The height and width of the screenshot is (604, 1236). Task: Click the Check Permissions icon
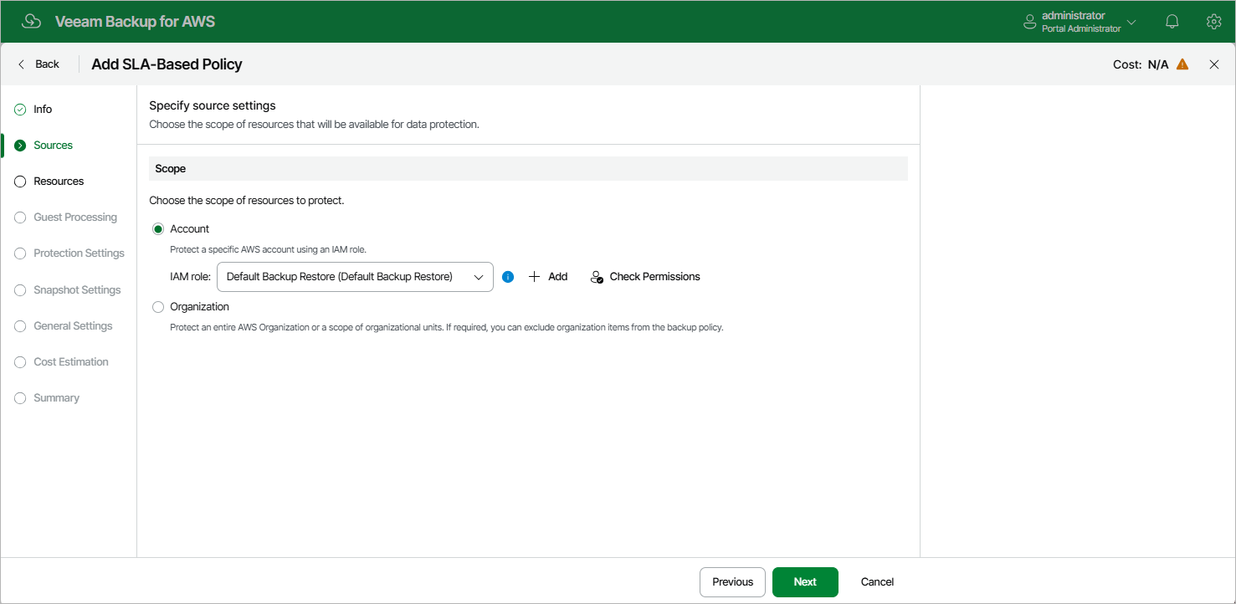597,277
